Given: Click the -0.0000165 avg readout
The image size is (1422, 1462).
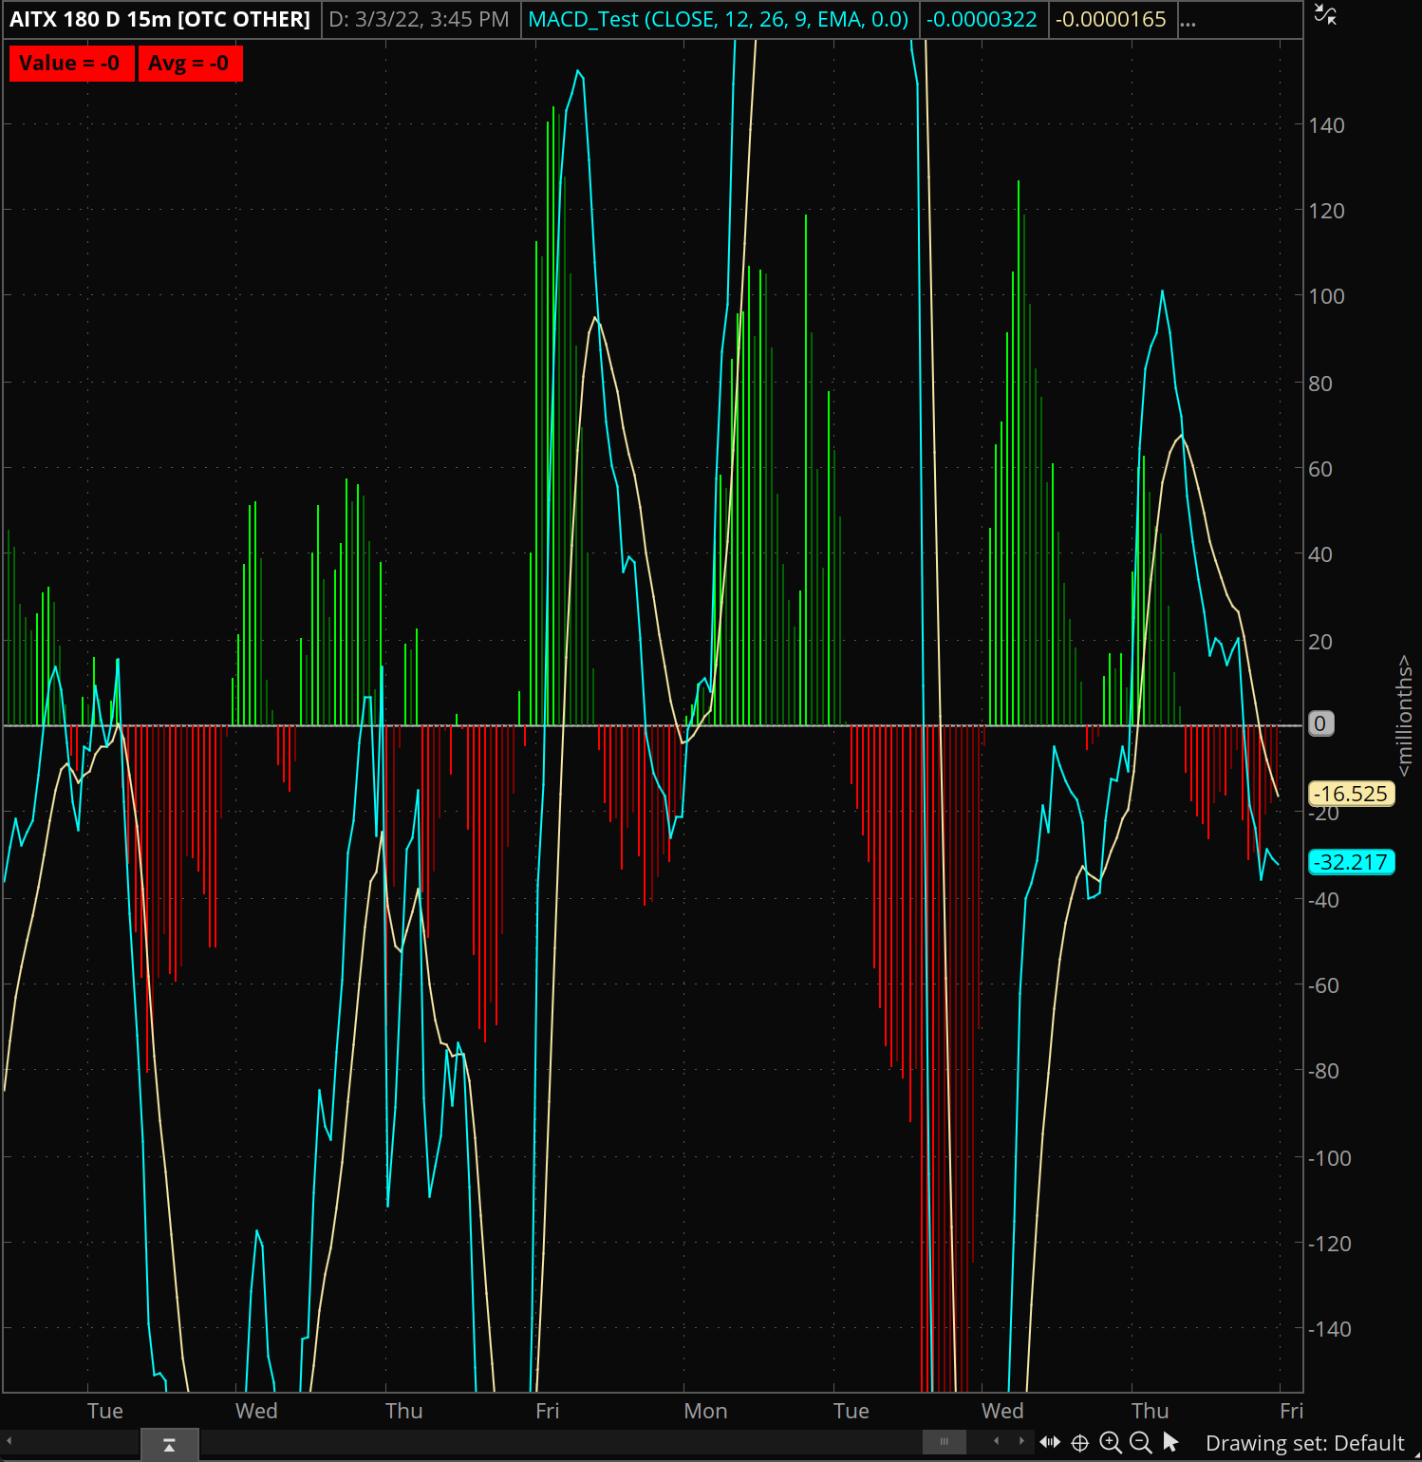Looking at the screenshot, I should pyautogui.click(x=1111, y=19).
